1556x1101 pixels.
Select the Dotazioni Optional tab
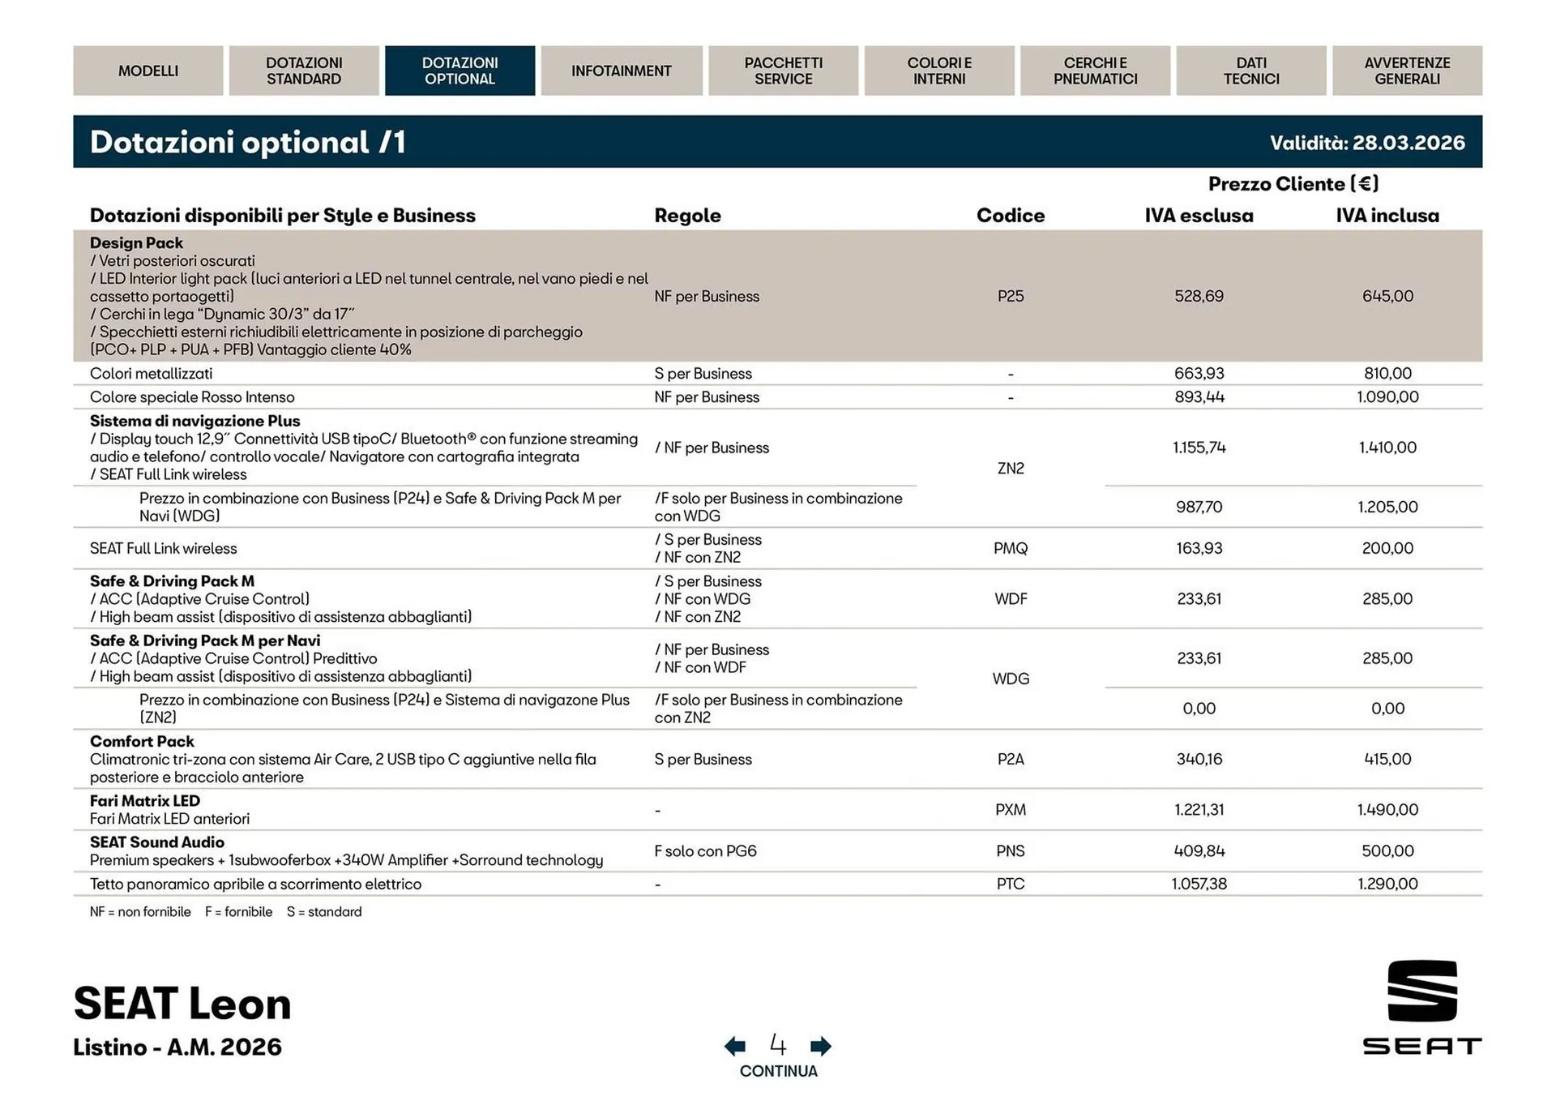tap(460, 71)
